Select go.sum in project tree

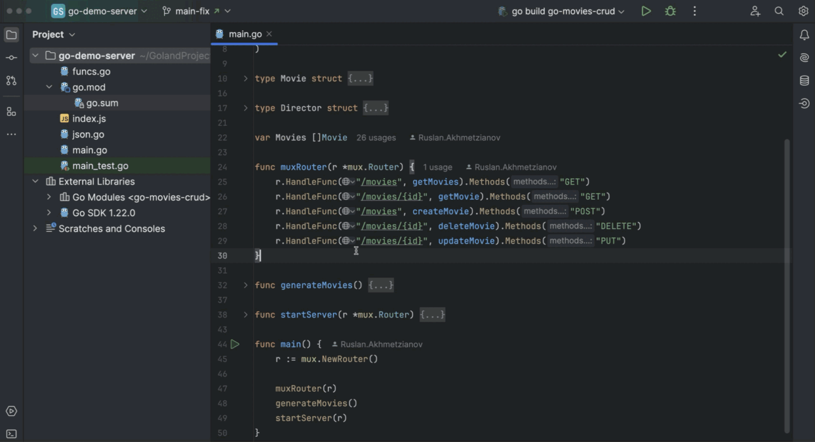pos(102,103)
